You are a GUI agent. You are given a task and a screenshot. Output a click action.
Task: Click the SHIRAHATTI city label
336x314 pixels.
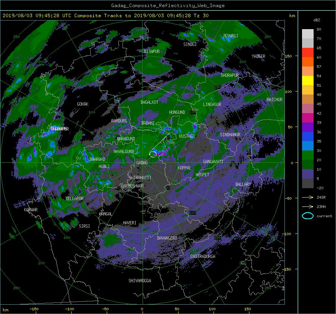pos(140,178)
